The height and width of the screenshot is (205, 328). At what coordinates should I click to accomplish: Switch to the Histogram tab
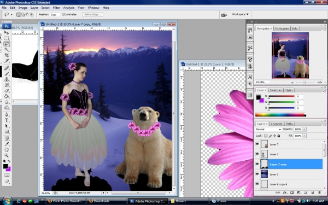tap(282, 28)
